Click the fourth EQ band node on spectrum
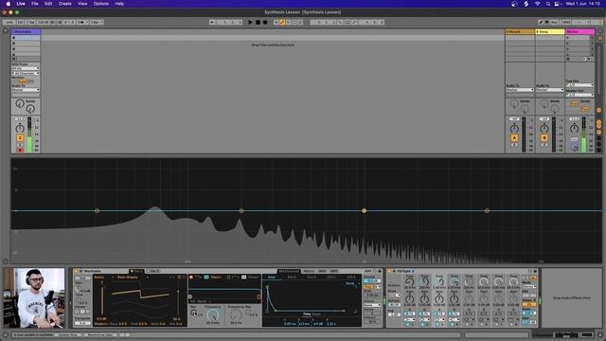Viewport: 606px width, 341px height. [487, 210]
